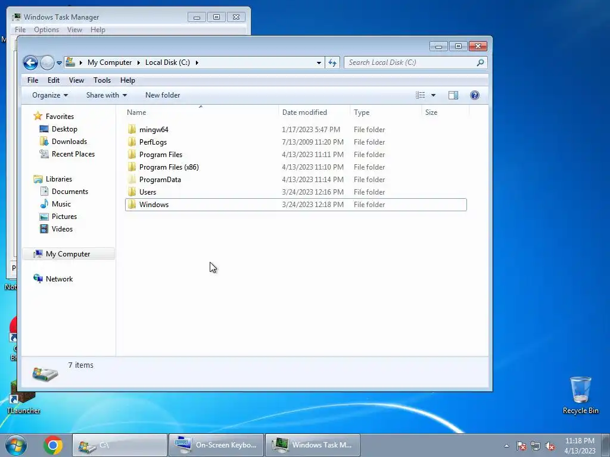Viewport: 610px width, 457px height.
Task: Launch Google Chrome from taskbar
Action: [x=53, y=445]
